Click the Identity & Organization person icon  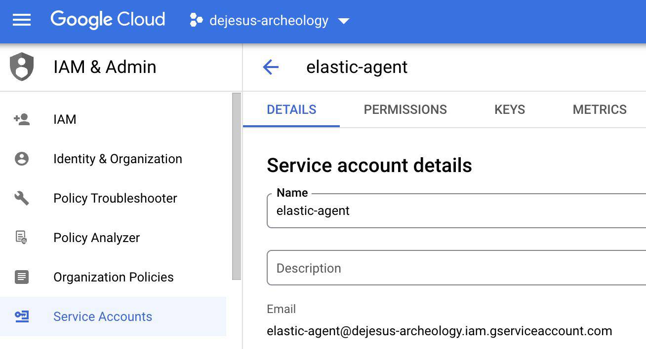[x=22, y=159]
